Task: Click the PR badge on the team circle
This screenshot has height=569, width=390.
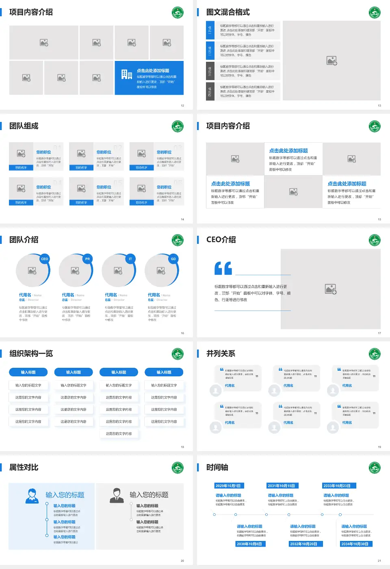Action: click(x=87, y=259)
